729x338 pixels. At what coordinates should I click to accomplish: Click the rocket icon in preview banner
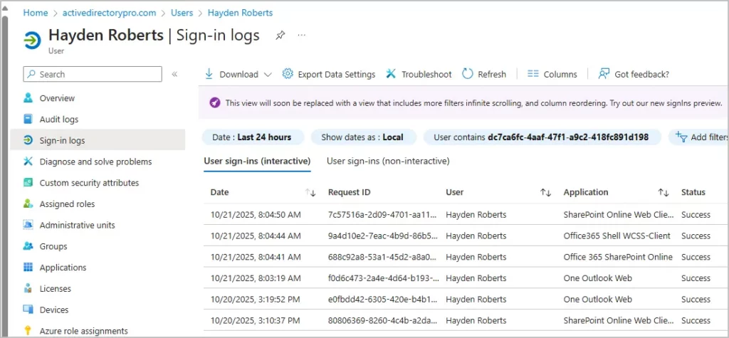tap(214, 102)
